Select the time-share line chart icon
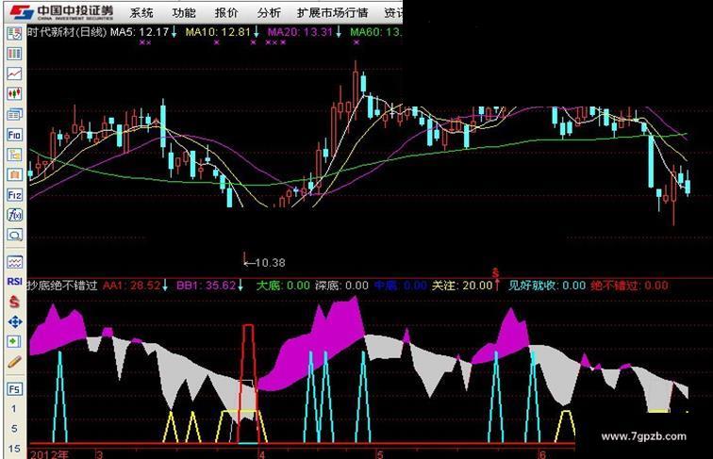The height and width of the screenshot is (459, 713). 14,74
